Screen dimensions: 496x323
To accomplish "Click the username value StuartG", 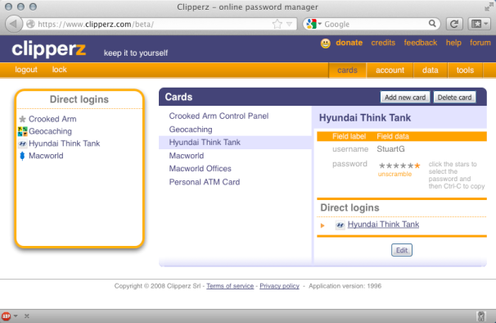I will pyautogui.click(x=390, y=149).
